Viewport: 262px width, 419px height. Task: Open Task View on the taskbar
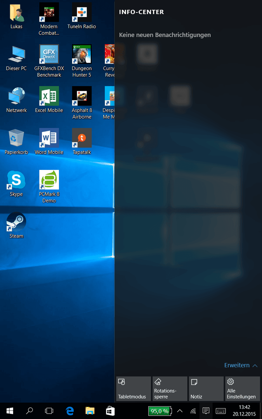[x=49, y=411]
